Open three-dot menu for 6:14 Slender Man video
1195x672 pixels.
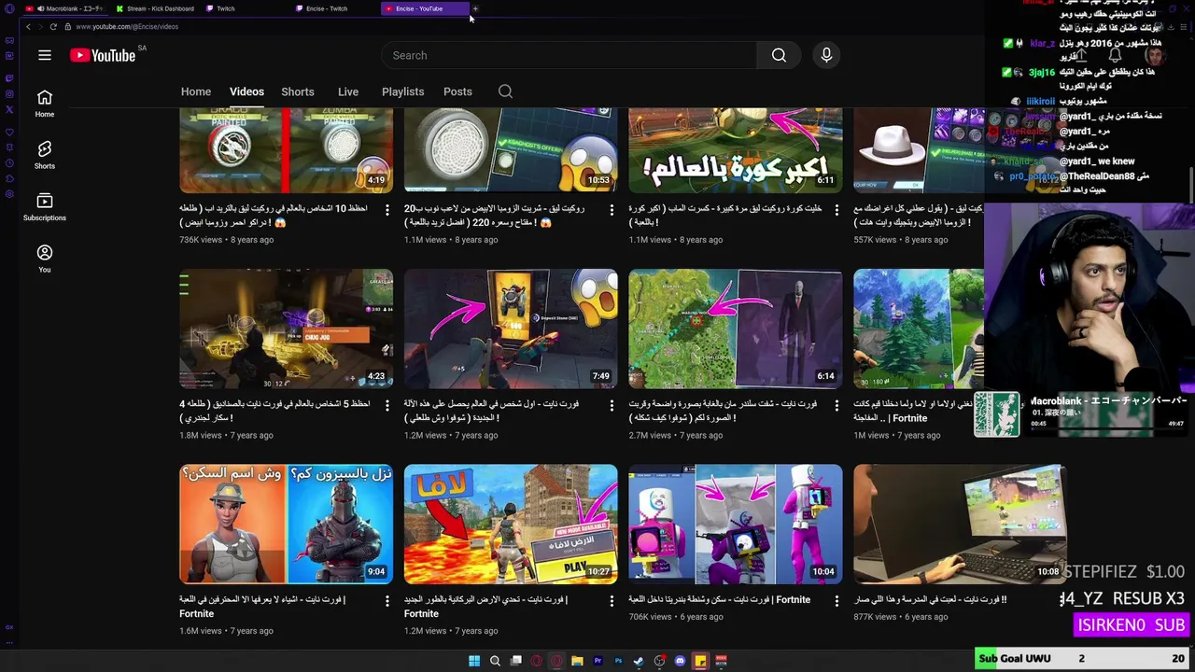pyautogui.click(x=836, y=406)
